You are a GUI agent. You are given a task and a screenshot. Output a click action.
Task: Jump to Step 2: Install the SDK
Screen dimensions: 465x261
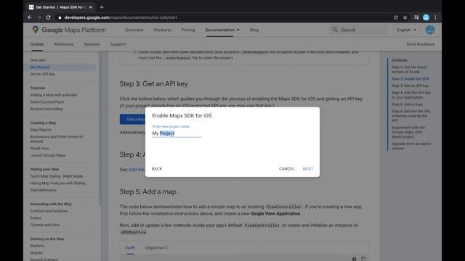coord(411,79)
